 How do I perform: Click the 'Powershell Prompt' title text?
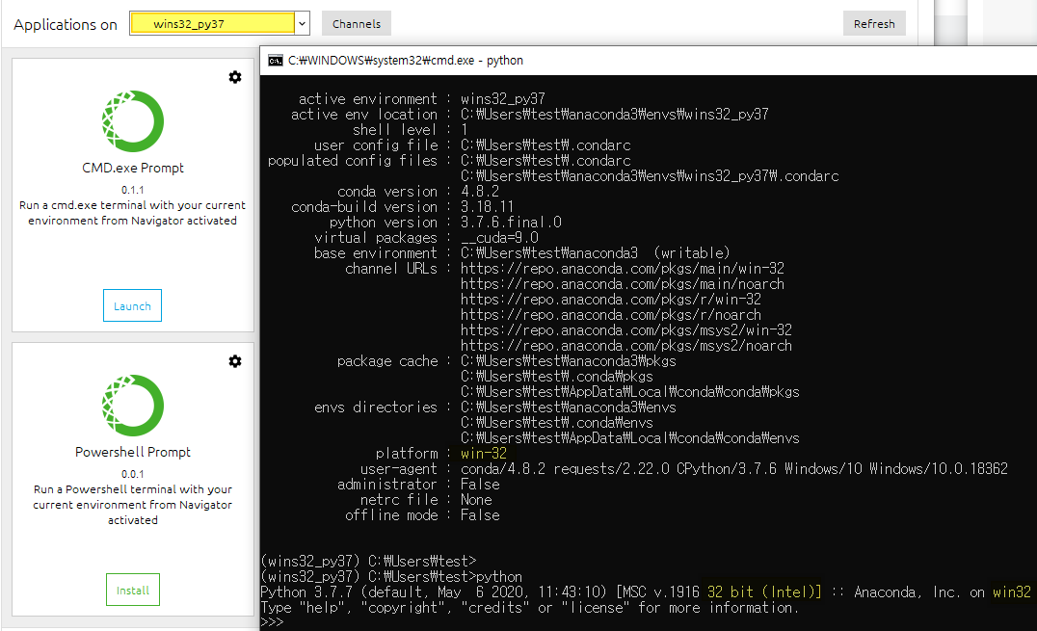click(x=132, y=452)
